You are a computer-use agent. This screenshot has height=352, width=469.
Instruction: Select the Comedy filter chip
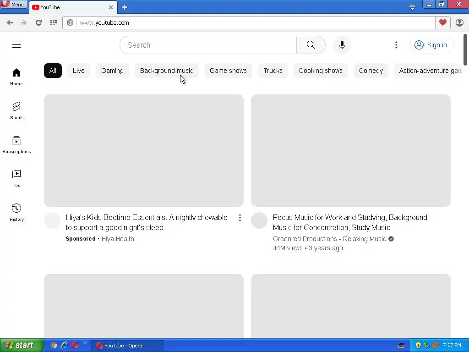coord(371,71)
